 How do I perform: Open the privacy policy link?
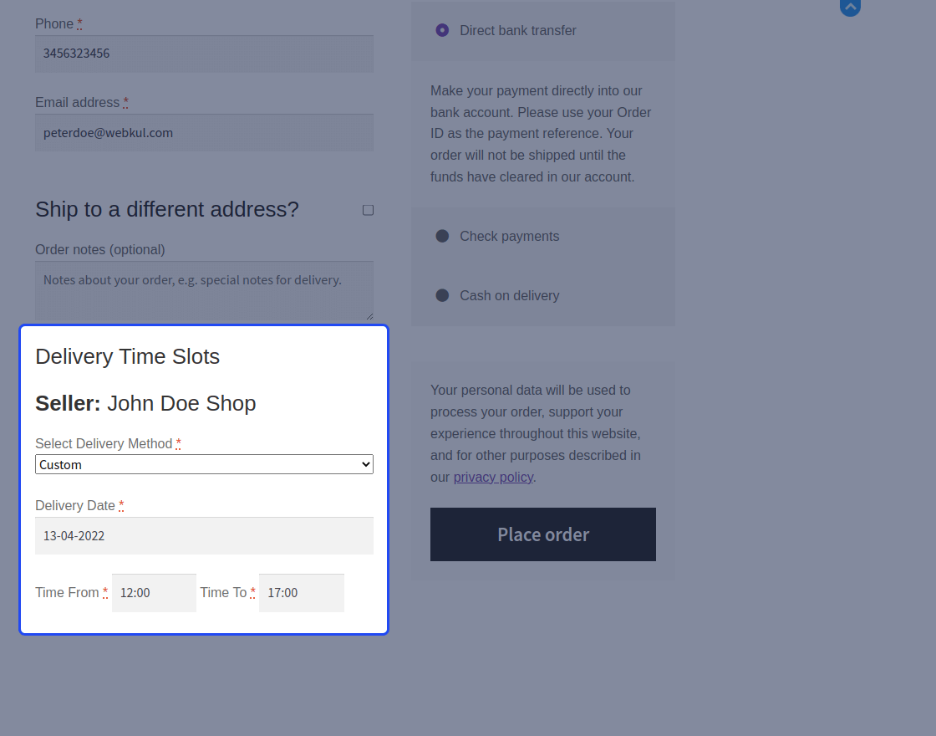(x=493, y=478)
